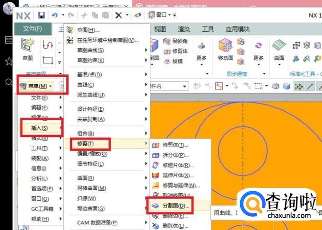The width and height of the screenshot is (322, 230).
Task: Open the 应用模块 (Application) ribbon tab
Action: click(x=237, y=29)
